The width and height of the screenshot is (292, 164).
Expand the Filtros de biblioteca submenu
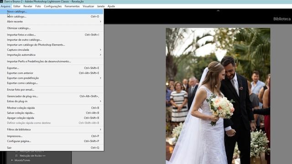52,129
